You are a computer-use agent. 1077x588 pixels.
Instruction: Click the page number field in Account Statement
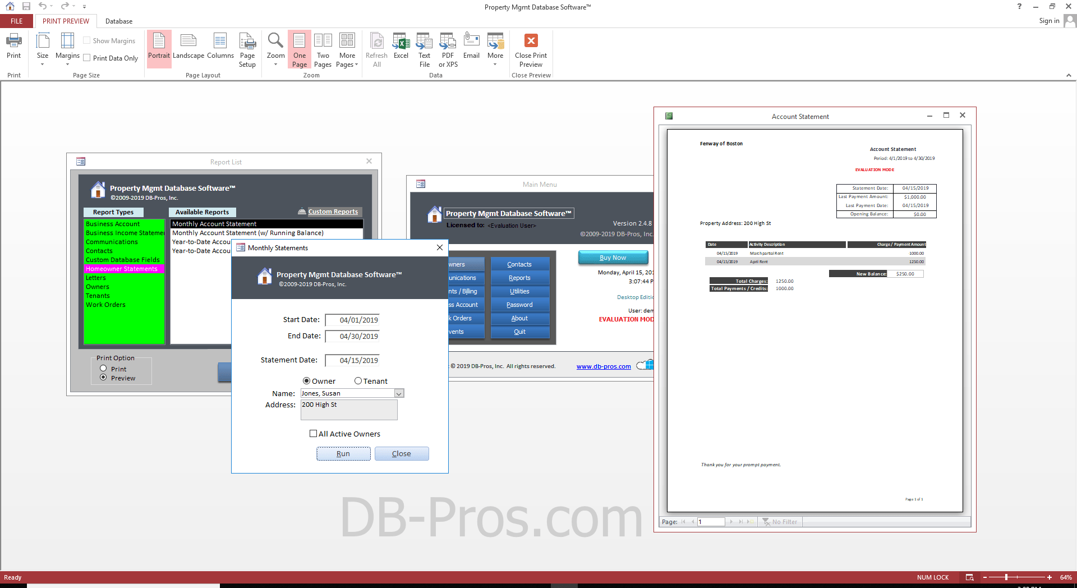pos(710,522)
